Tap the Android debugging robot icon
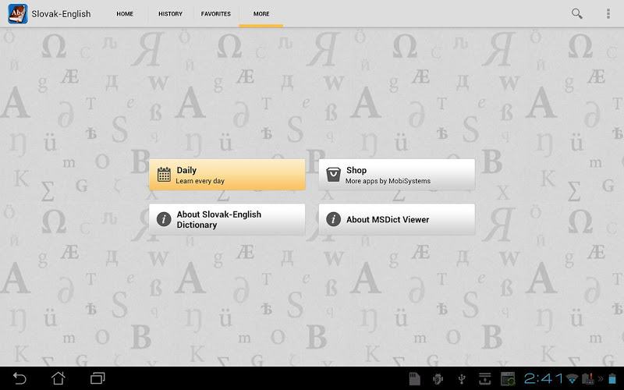Image resolution: width=624 pixels, height=390 pixels. (438, 379)
